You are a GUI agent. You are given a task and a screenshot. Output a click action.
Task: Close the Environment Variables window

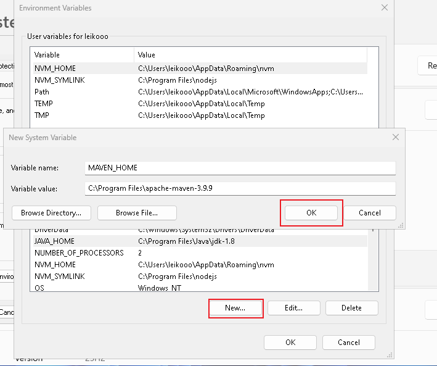tap(385, 8)
